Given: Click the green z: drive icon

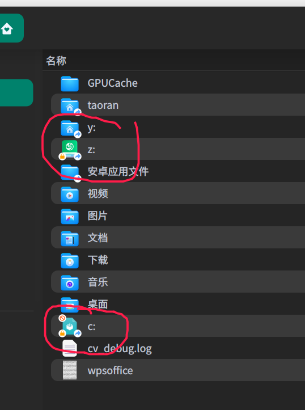Looking at the screenshot, I should [70, 150].
